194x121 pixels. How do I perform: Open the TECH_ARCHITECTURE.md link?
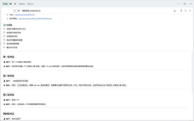point(35,19)
